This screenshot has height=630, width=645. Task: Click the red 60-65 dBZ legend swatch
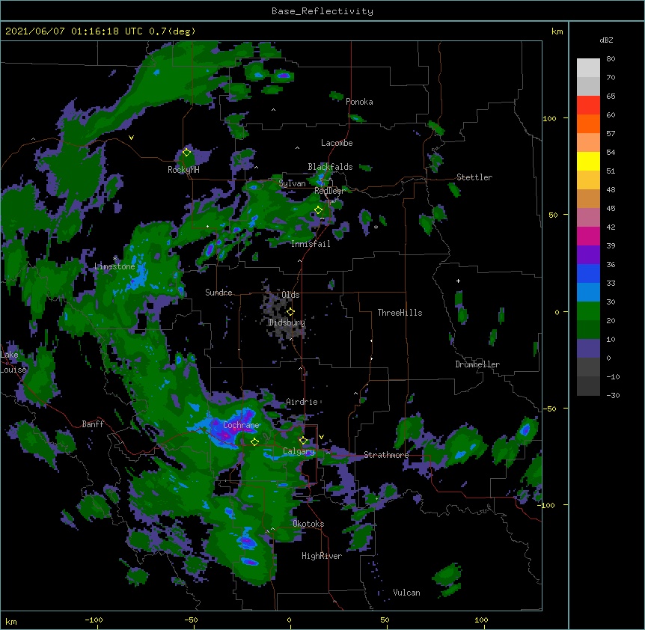click(x=588, y=105)
